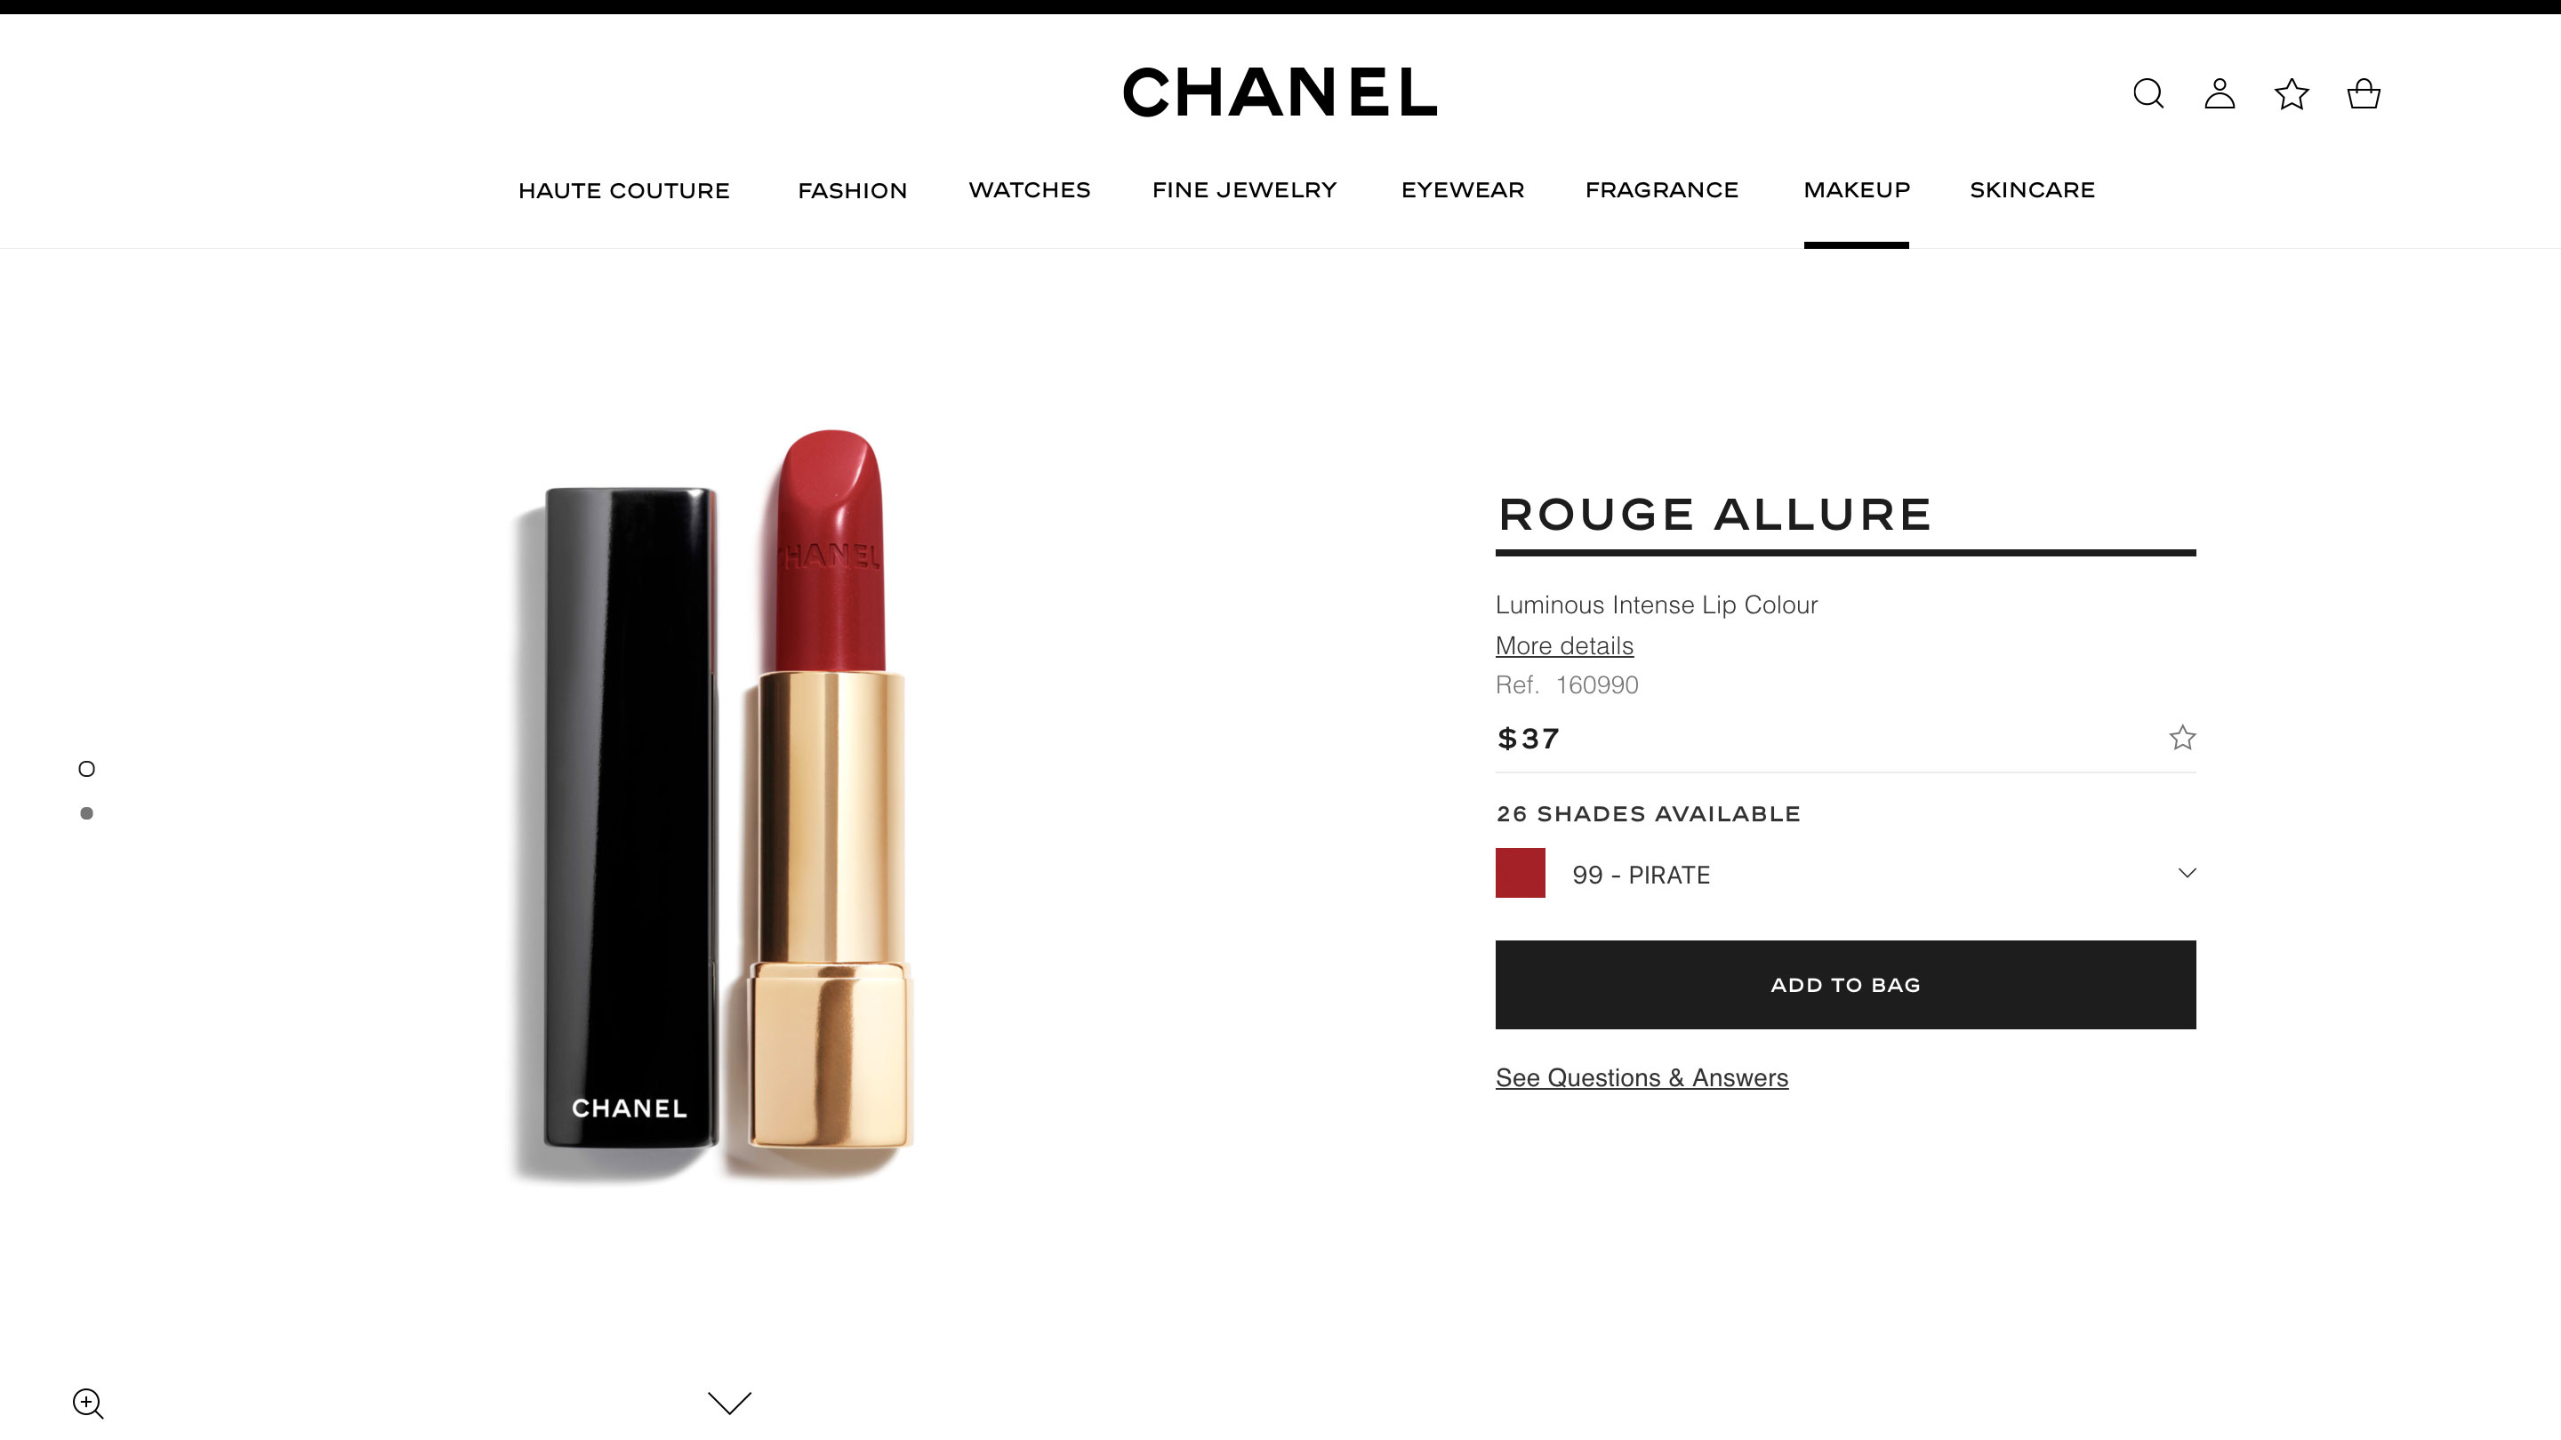
Task: Click the zoom-in magnifier icon below product image
Action: point(89,1404)
